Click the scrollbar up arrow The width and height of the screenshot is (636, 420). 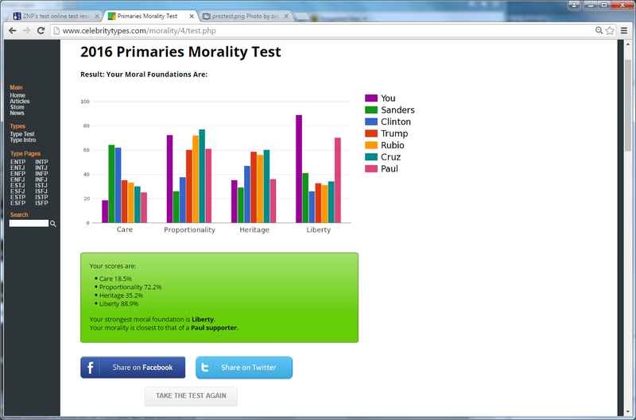point(628,44)
